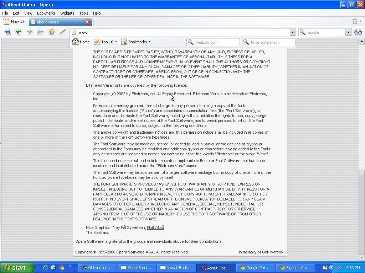Screen dimensions: 365x273
Task: Go forward with the Forward arrow
Action: click(29, 32)
